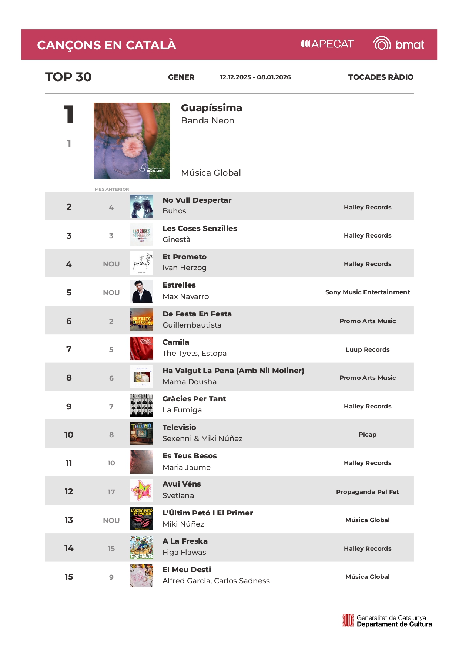459x650 pixels.
Task: Click the bmat logo in header
Action: pyautogui.click(x=398, y=44)
